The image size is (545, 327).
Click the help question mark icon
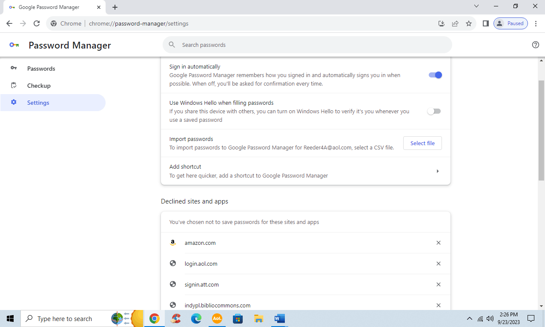tap(536, 45)
